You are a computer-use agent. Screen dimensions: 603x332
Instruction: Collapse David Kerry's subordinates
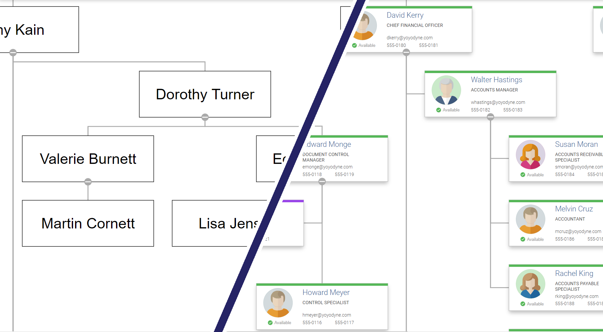(x=406, y=52)
